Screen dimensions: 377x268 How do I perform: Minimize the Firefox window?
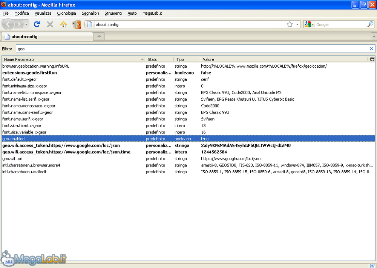pos(356,5)
